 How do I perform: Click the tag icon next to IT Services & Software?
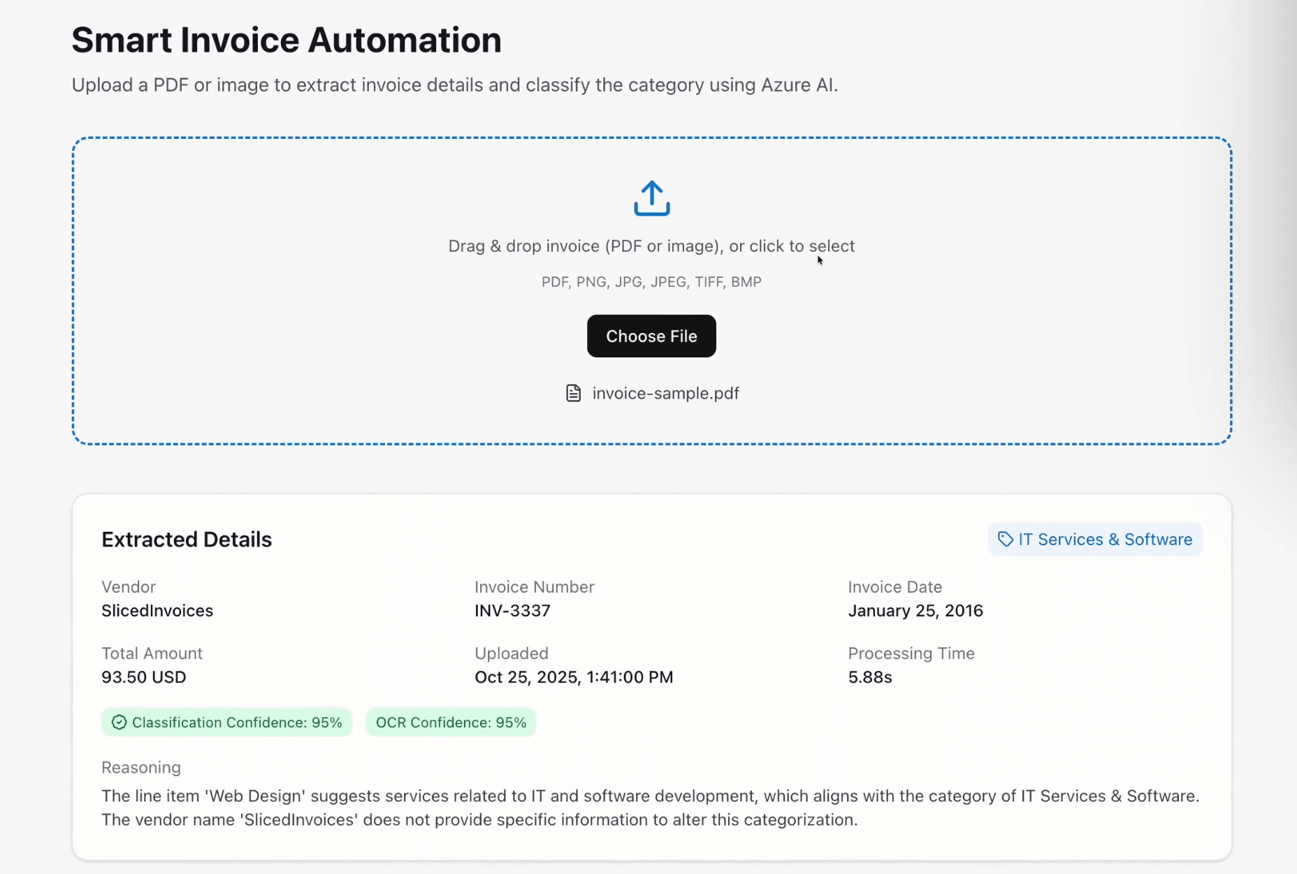pyautogui.click(x=1005, y=539)
